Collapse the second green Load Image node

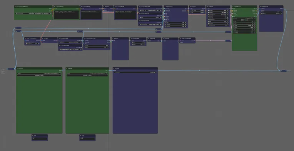pyautogui.click(x=67, y=69)
